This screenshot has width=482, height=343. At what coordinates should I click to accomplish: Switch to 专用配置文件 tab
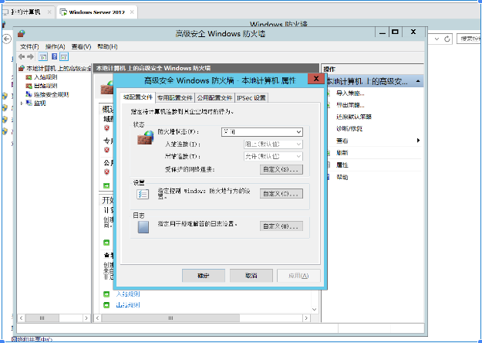click(x=175, y=98)
